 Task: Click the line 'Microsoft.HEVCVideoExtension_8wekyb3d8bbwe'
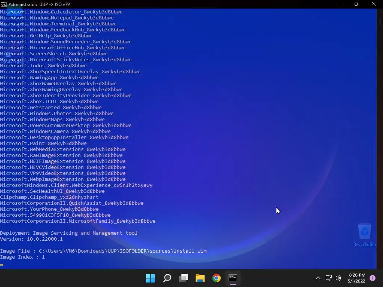tap(63, 167)
